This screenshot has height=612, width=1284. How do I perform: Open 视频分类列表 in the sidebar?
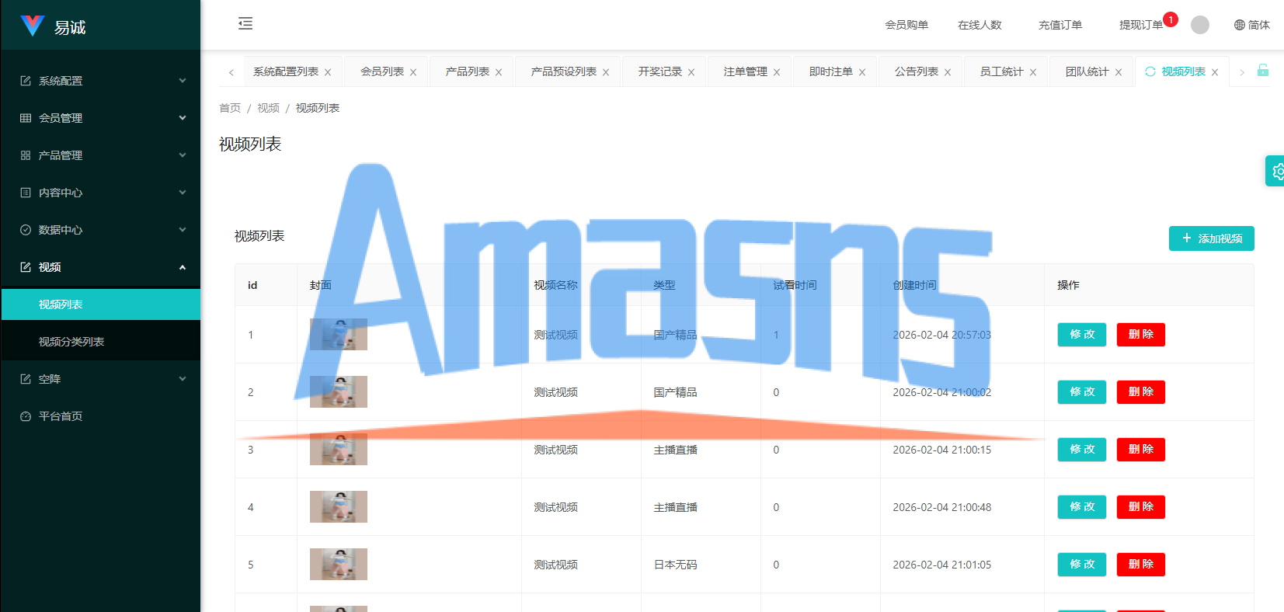(101, 342)
